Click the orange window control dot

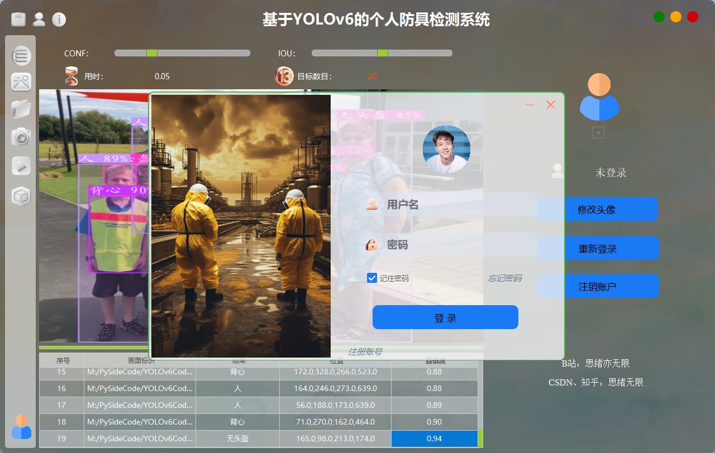pos(676,17)
